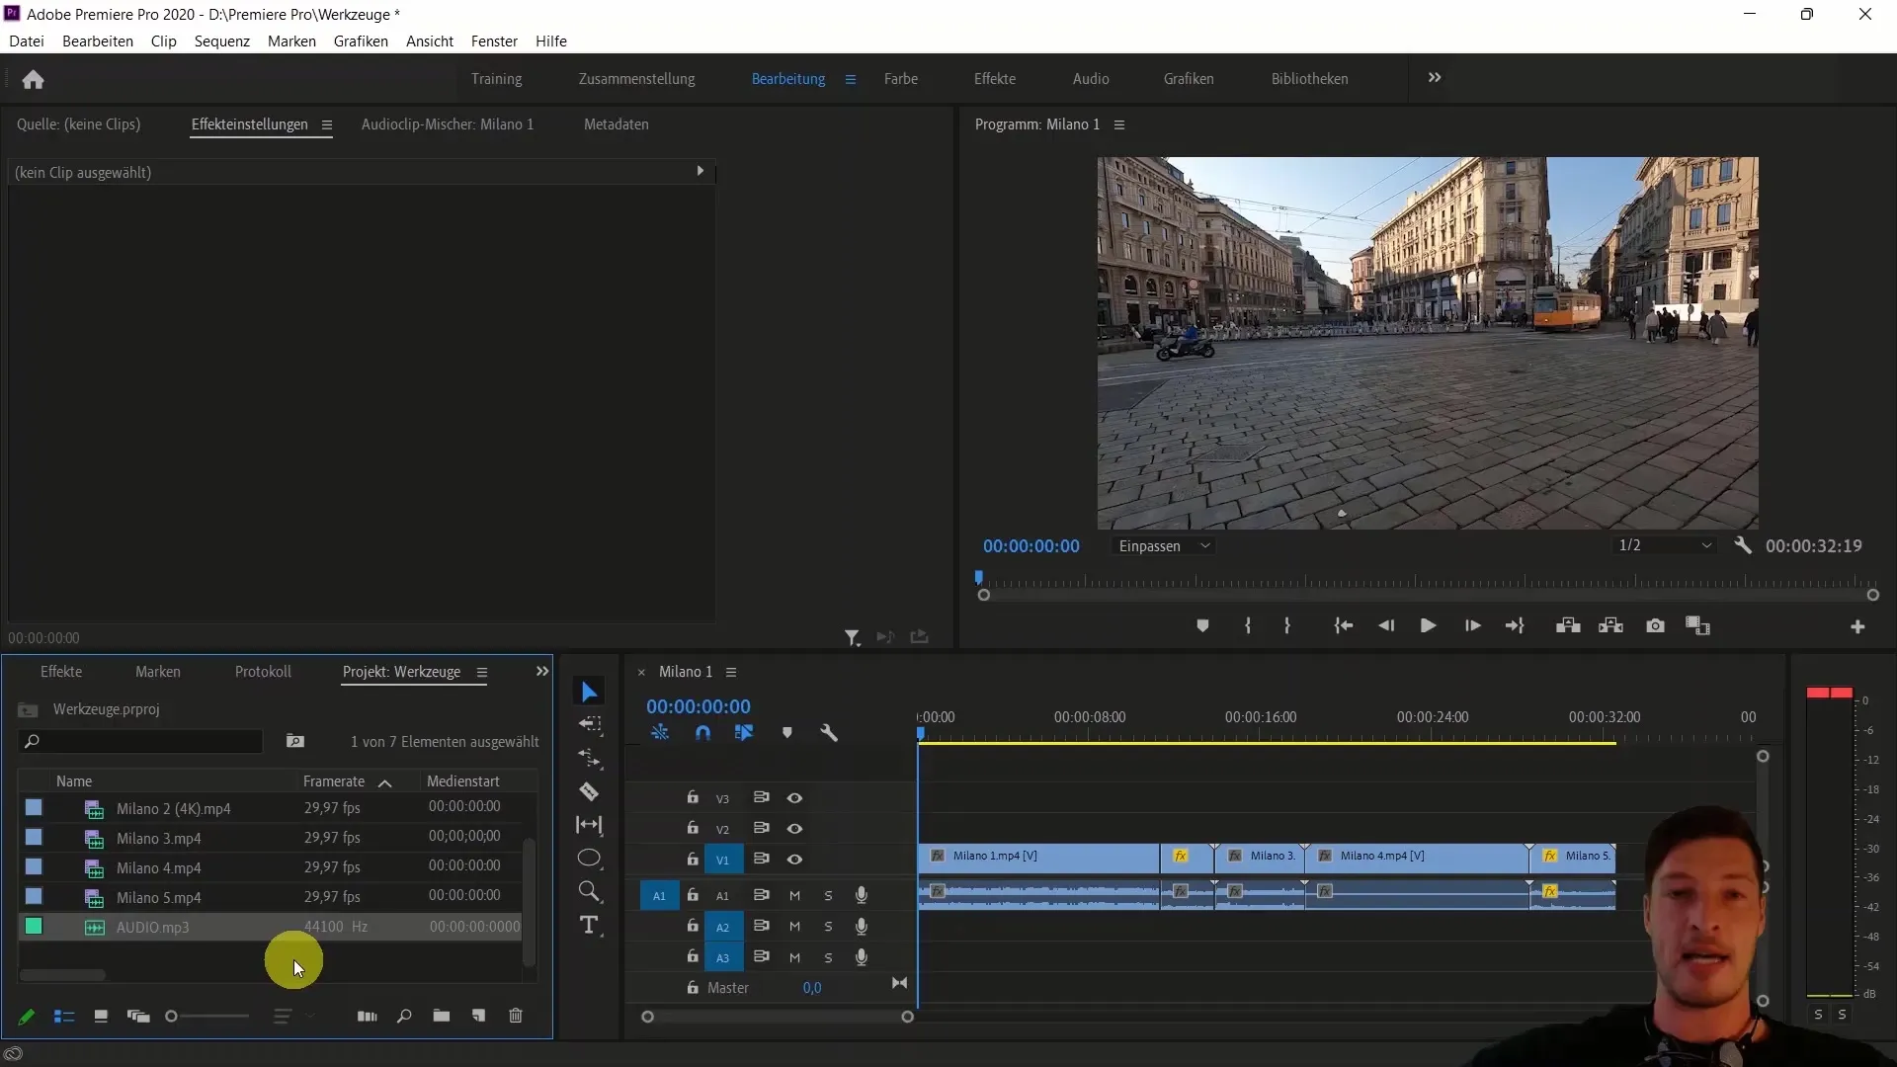The height and width of the screenshot is (1067, 1897).
Task: Mute audio track A1
Action: [794, 895]
